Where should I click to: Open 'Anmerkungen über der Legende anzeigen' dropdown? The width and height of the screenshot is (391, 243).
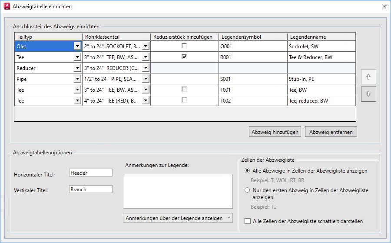click(x=178, y=218)
